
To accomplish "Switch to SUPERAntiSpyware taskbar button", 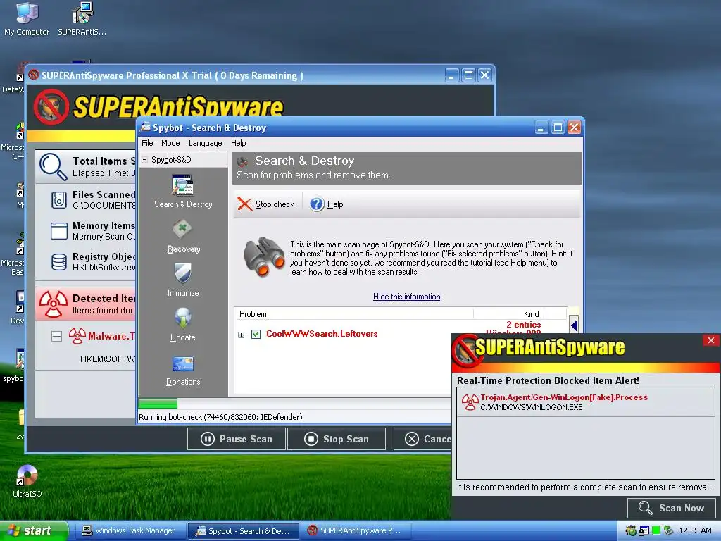I will point(354,530).
